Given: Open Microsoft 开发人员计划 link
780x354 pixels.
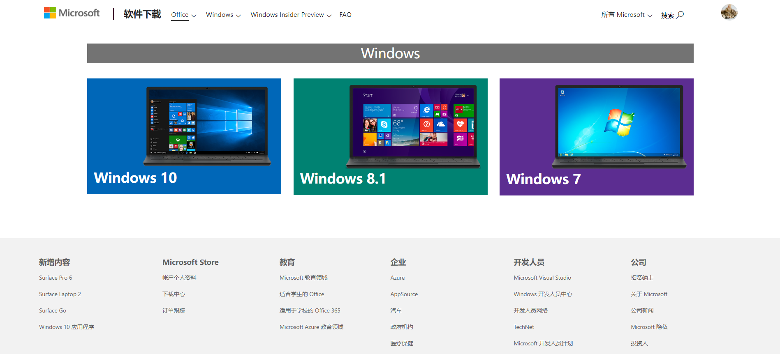Looking at the screenshot, I should [543, 343].
